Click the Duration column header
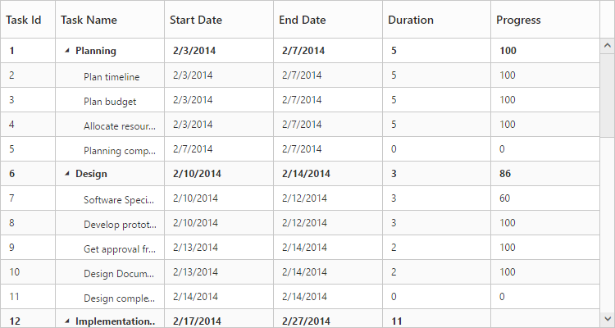The width and height of the screenshot is (615, 328). coord(411,20)
